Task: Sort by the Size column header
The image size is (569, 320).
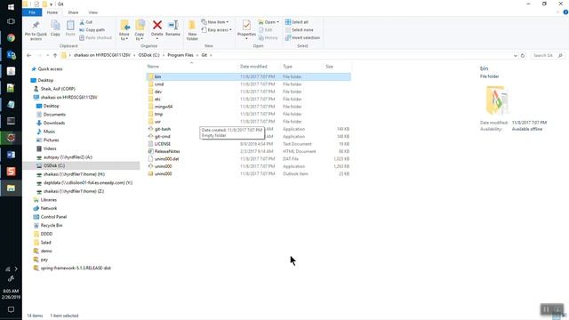Action: 329,67
